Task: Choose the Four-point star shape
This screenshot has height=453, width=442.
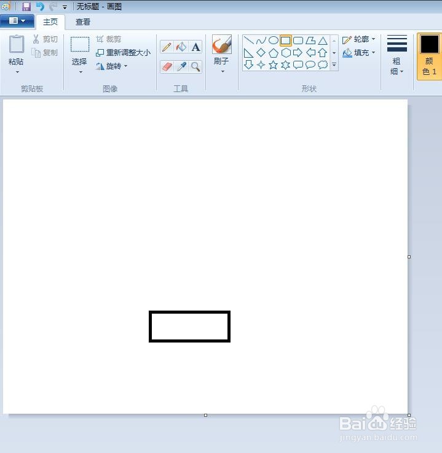Action: coord(261,64)
